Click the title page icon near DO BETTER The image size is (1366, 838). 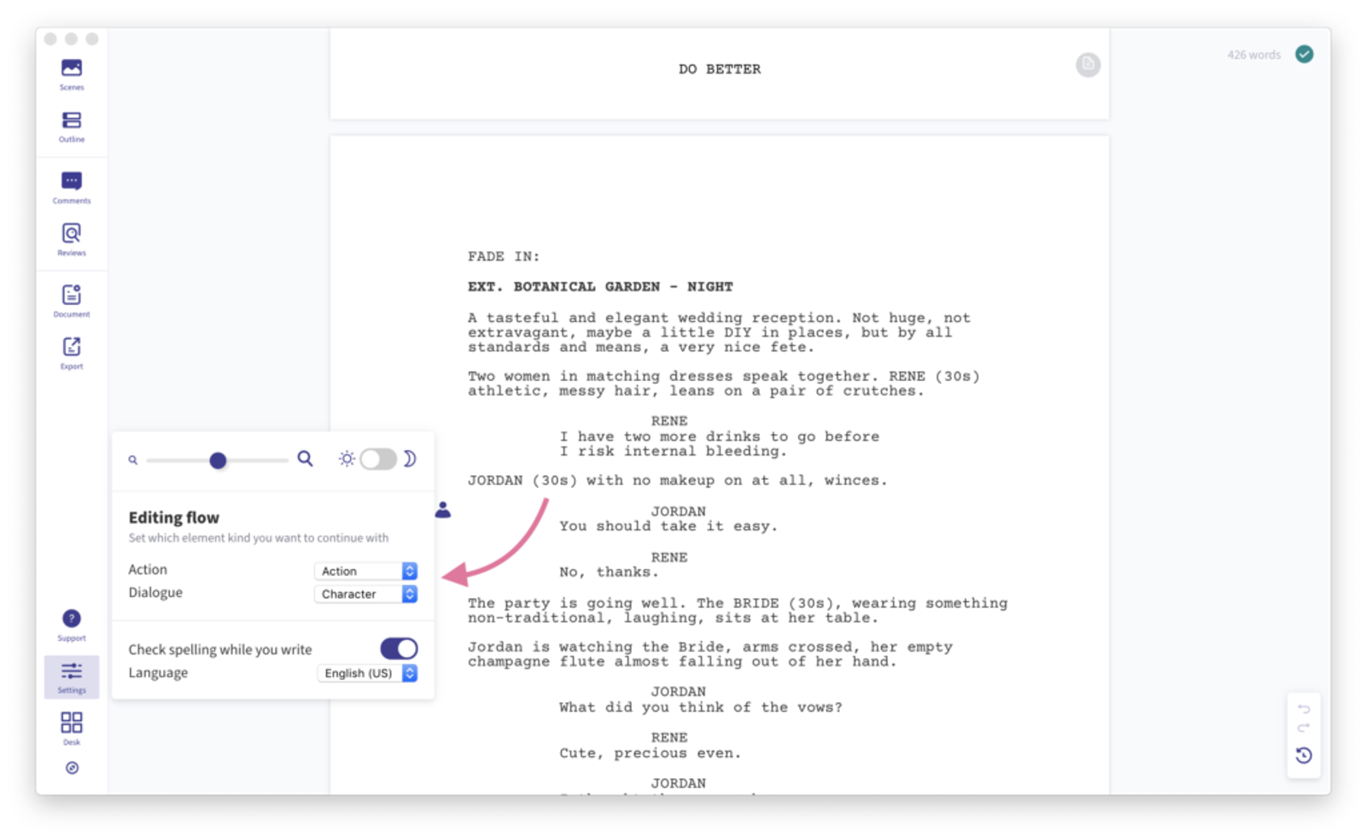tap(1088, 65)
